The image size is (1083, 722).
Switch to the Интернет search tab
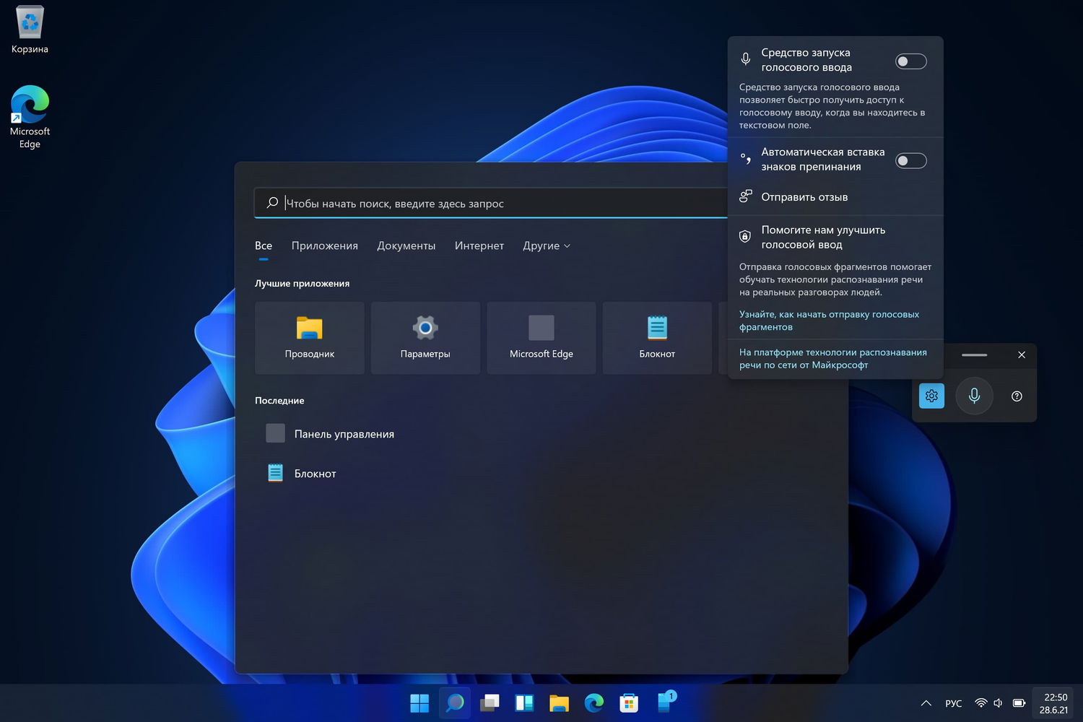click(479, 245)
